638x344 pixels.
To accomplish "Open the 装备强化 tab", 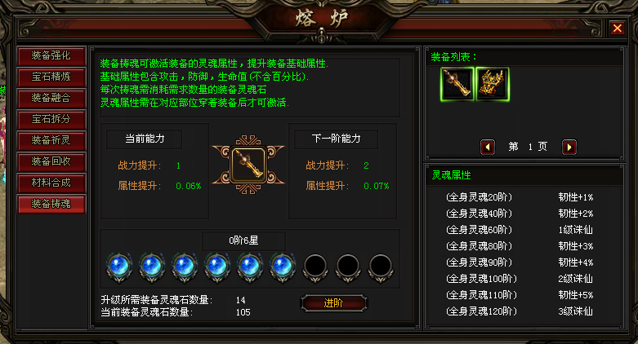I will coord(51,55).
